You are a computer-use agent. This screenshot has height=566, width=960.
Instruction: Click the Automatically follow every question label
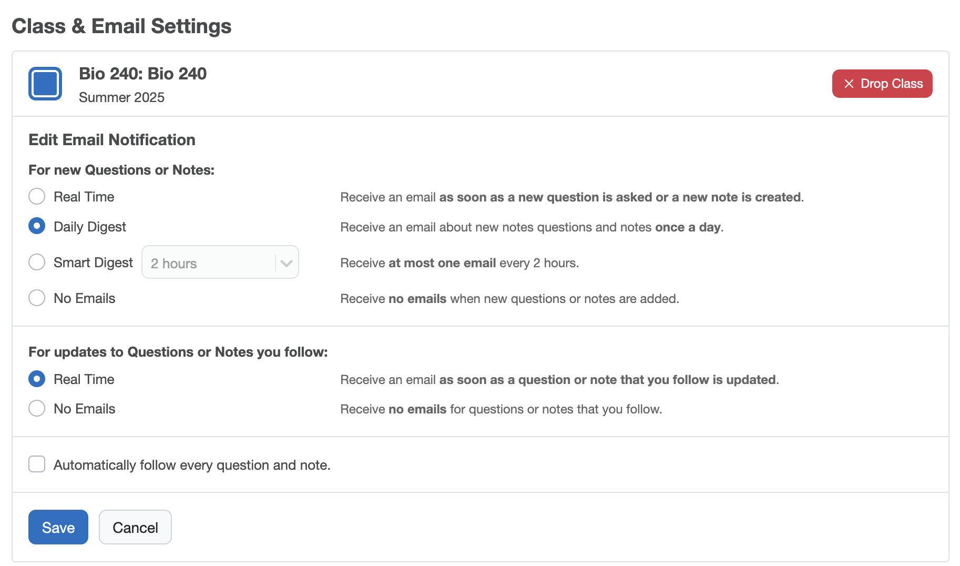coord(192,465)
